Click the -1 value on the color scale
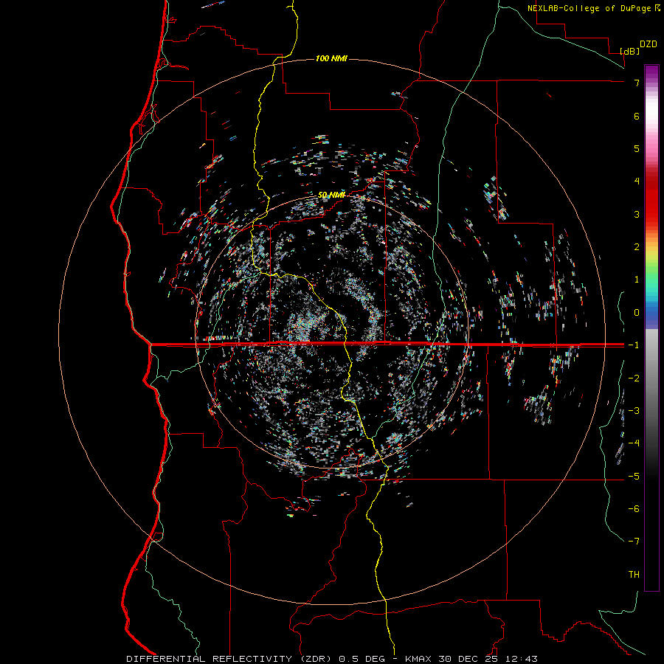The width and height of the screenshot is (664, 664). pyautogui.click(x=634, y=345)
